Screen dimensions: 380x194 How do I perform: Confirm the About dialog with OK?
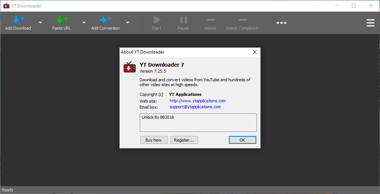coord(242,140)
